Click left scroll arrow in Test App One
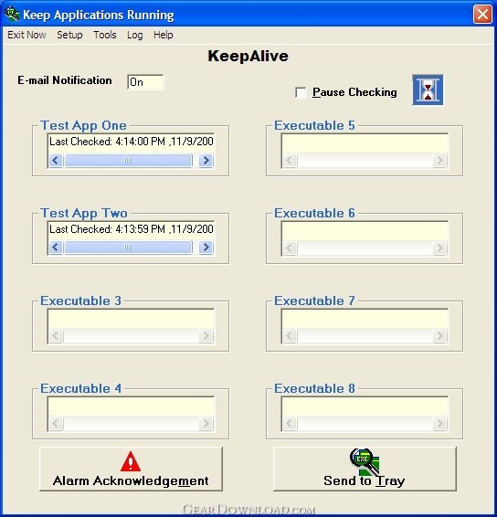The height and width of the screenshot is (517, 497). tap(56, 161)
